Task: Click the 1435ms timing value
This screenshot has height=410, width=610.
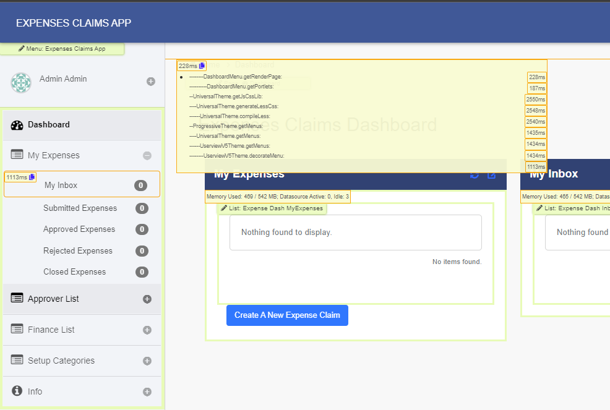Action: click(536, 132)
